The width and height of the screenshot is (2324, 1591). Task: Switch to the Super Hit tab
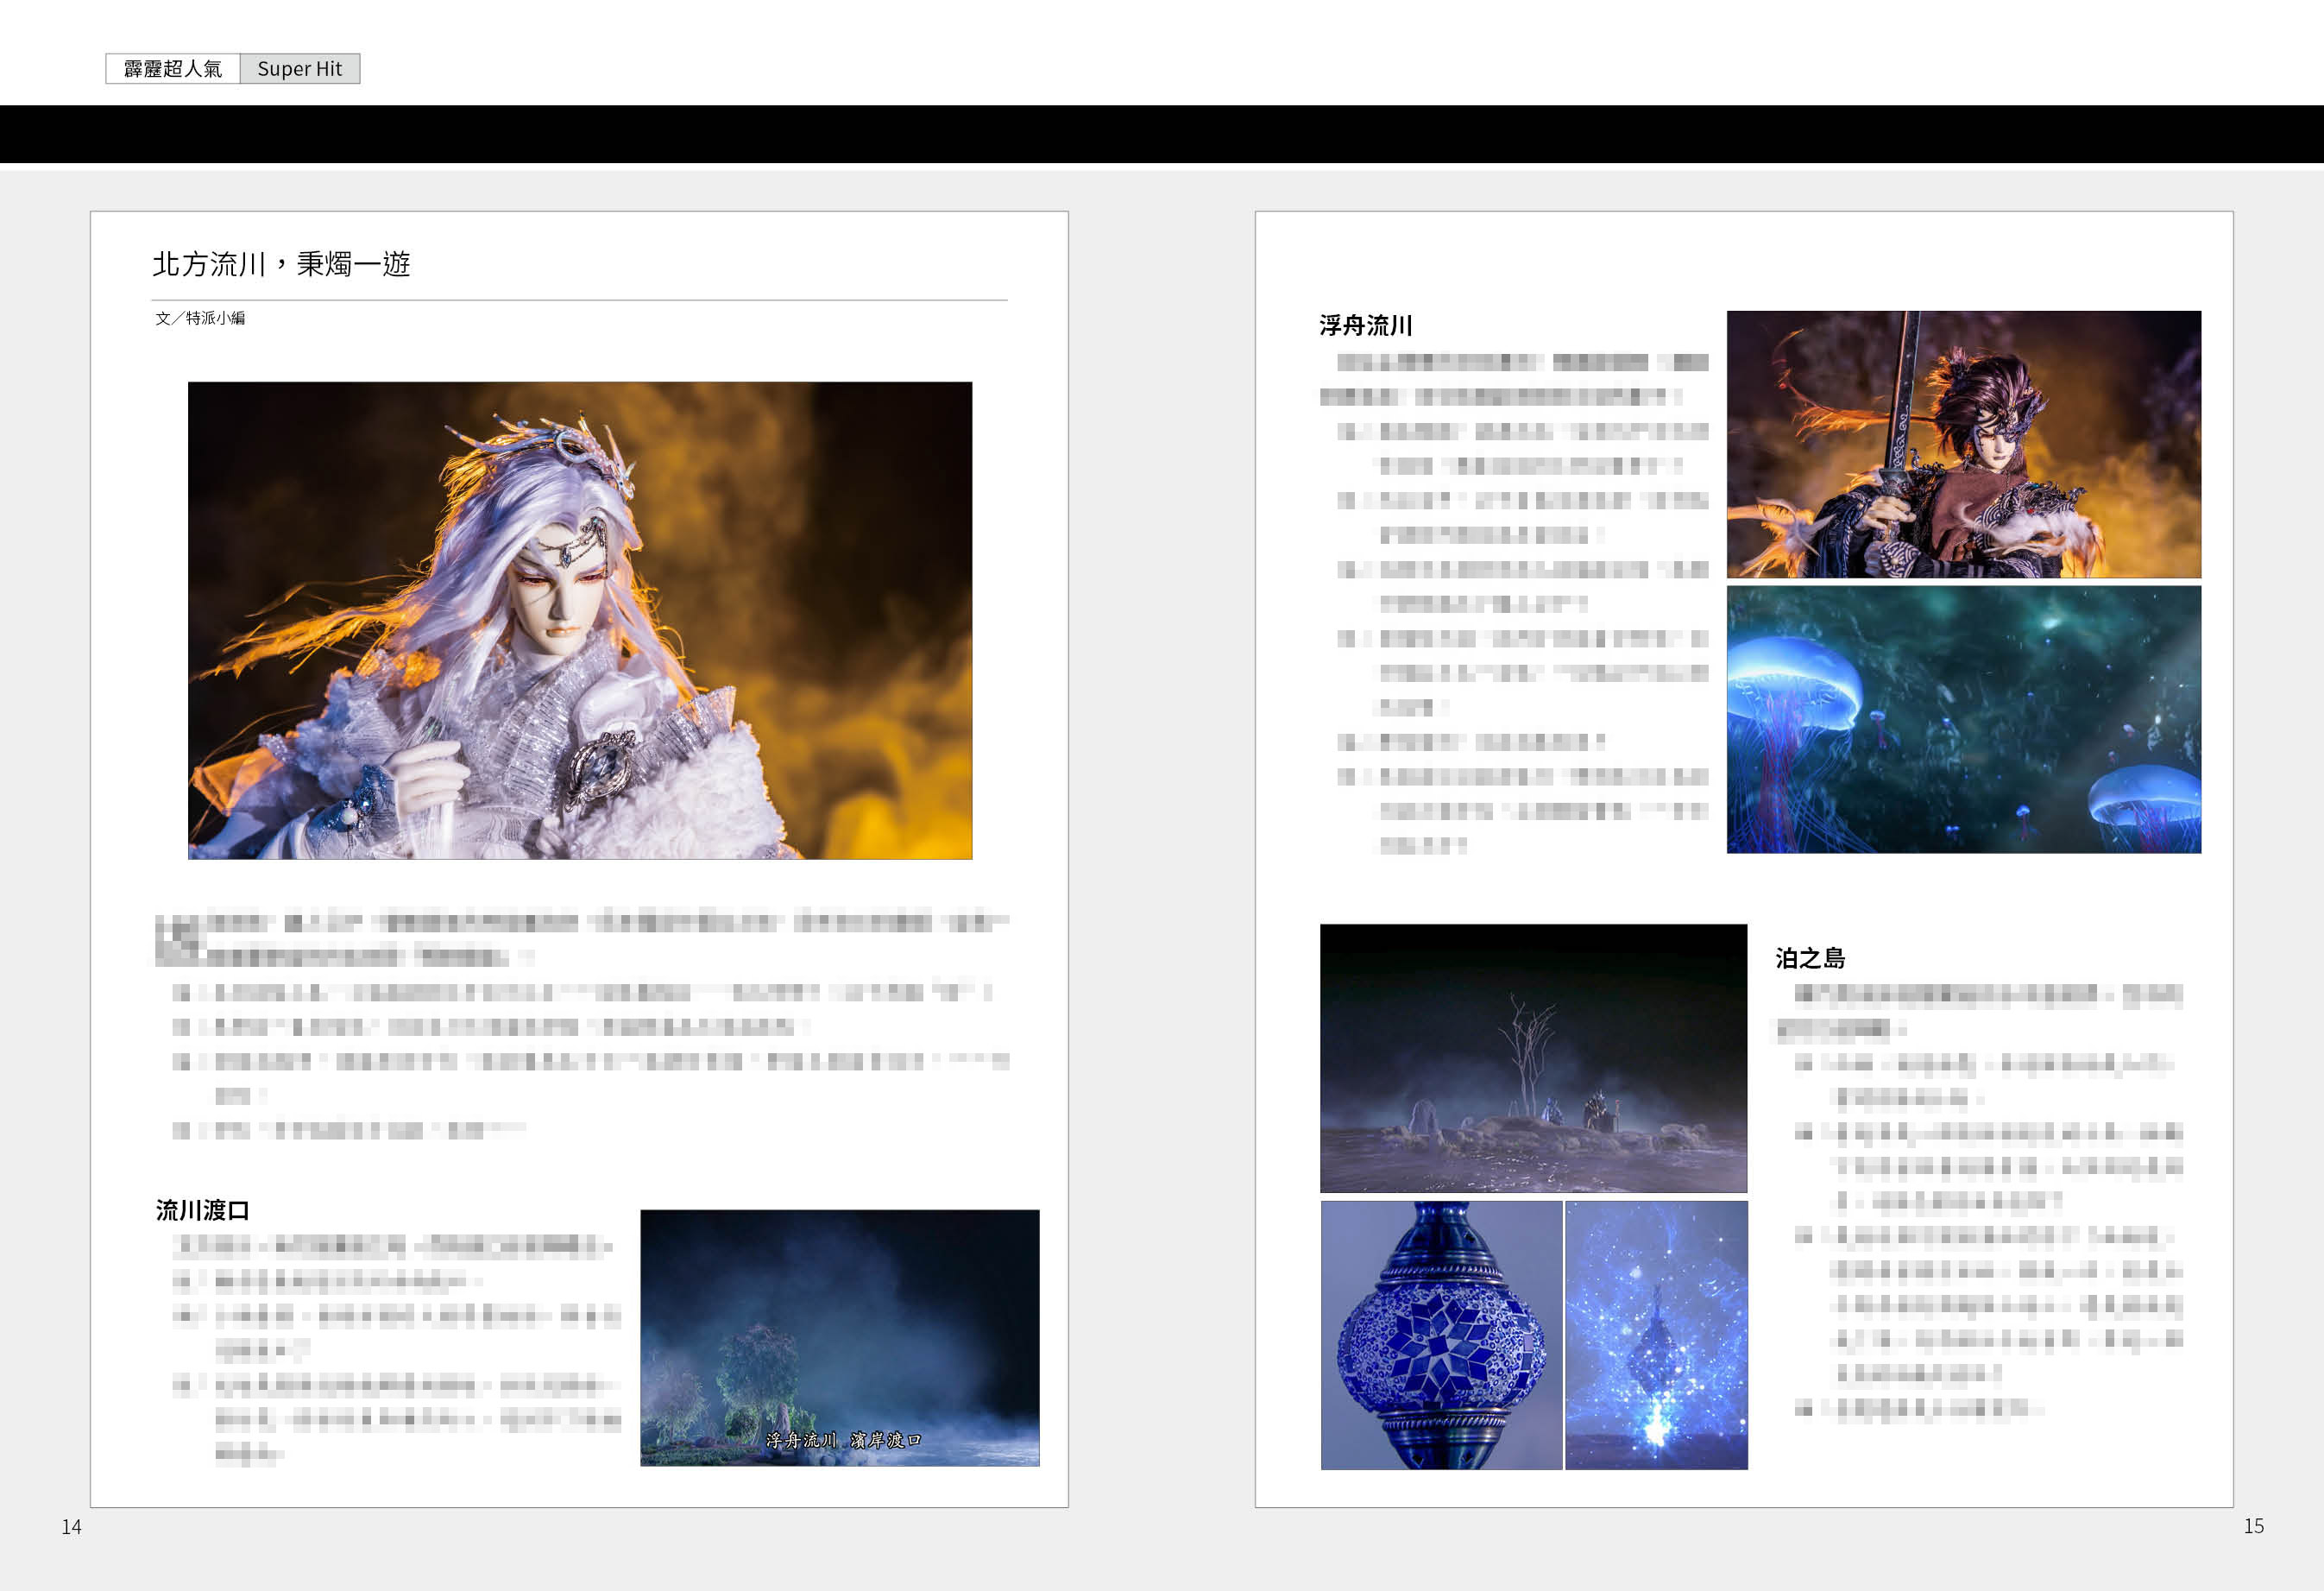click(x=299, y=68)
